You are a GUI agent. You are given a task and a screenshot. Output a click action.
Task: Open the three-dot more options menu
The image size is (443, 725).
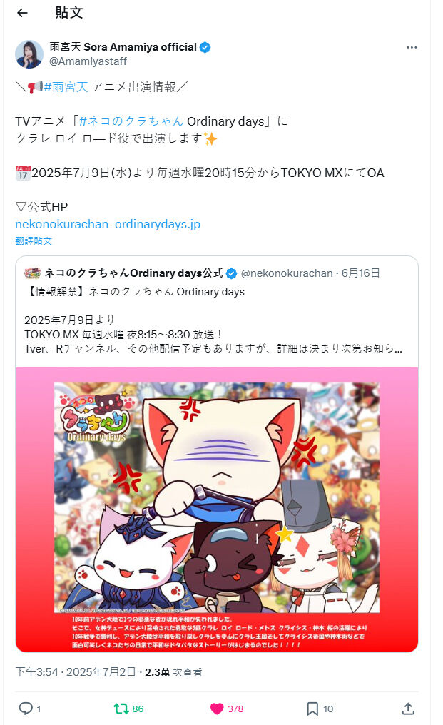pos(412,47)
